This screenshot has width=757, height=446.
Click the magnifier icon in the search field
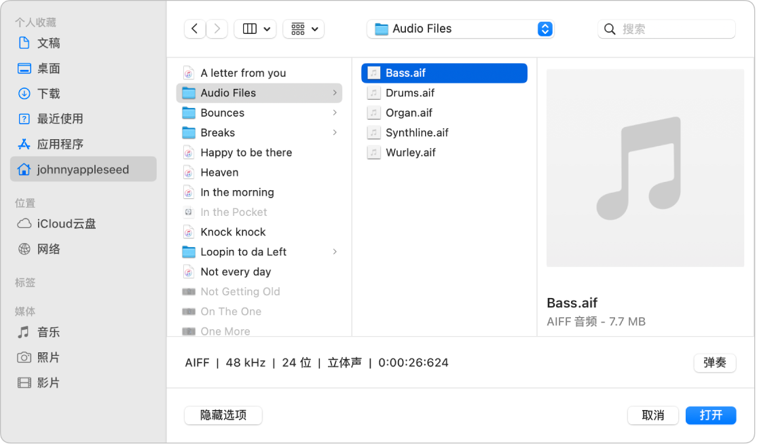coord(610,29)
